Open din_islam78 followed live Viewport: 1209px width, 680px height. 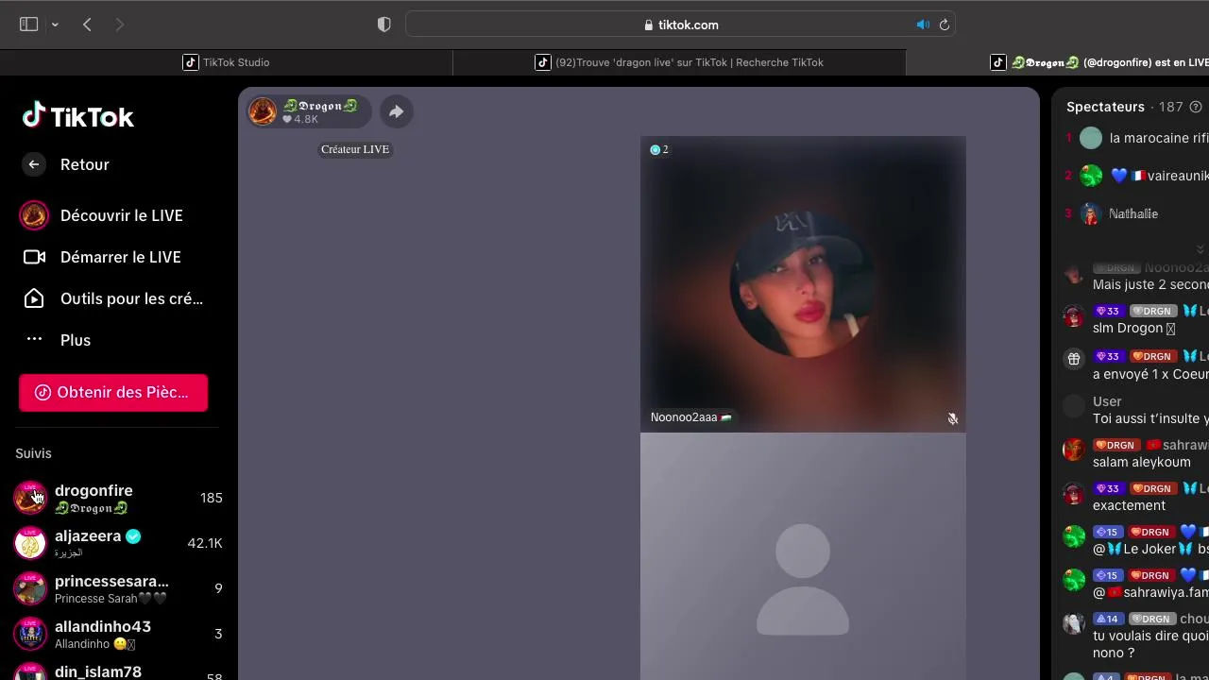pos(119,672)
